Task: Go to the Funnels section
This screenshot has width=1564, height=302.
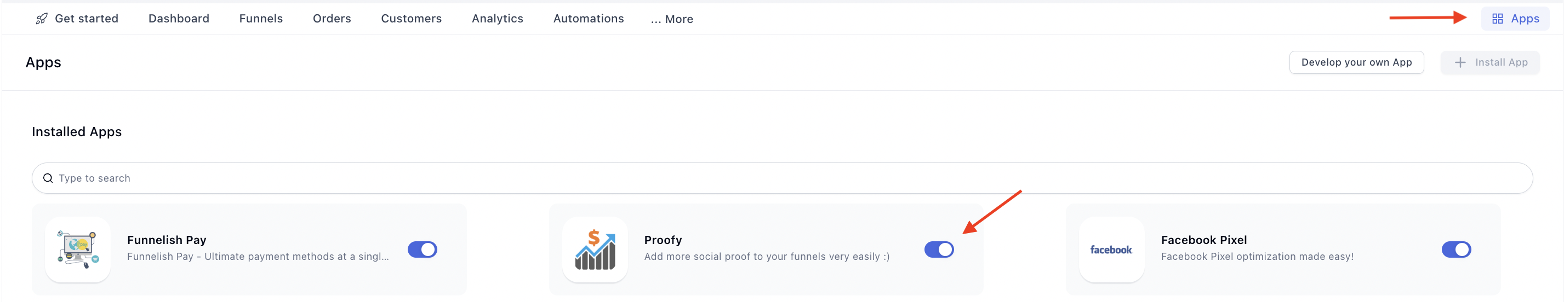Action: point(260,19)
